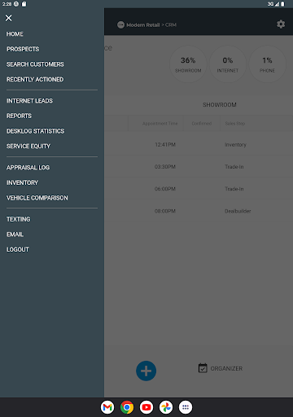Open the settings gear icon

click(281, 24)
